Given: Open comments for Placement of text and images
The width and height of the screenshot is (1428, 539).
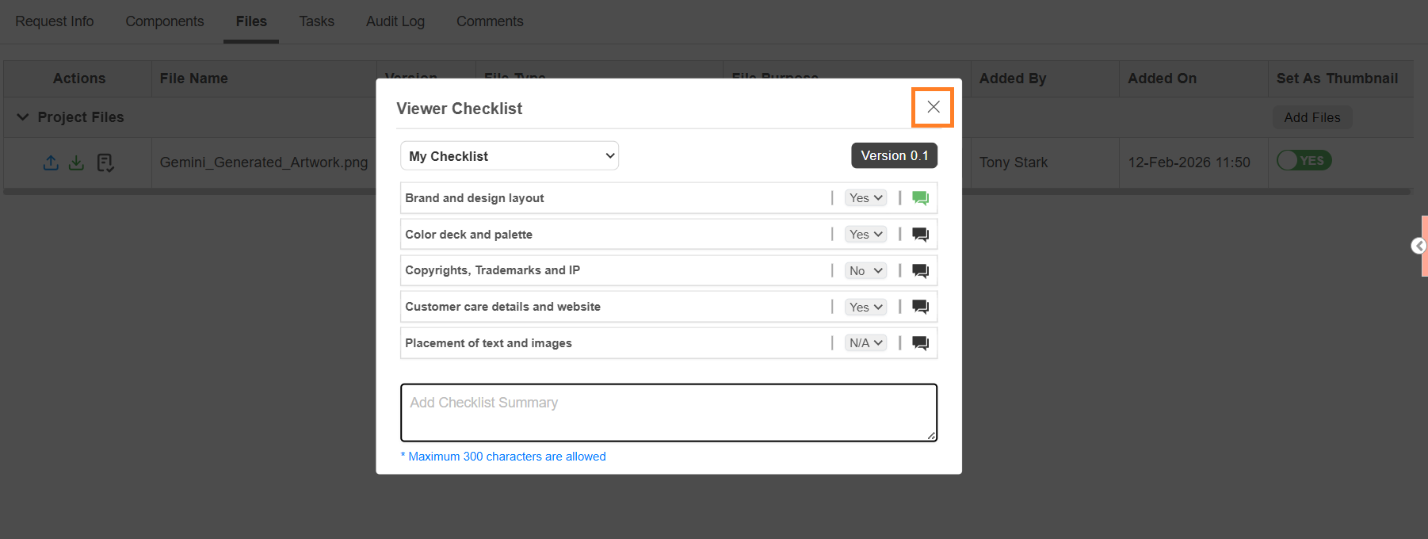Looking at the screenshot, I should tap(920, 343).
